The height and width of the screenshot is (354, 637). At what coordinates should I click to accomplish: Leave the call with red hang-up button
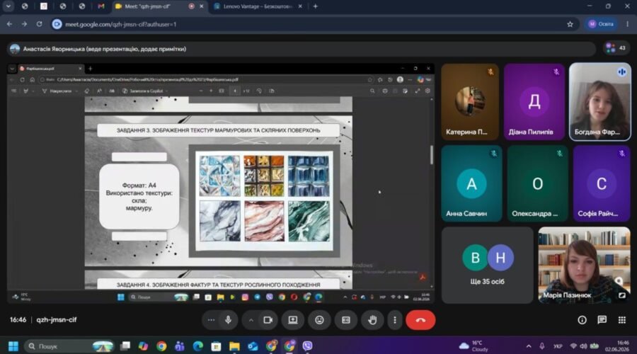coord(420,320)
